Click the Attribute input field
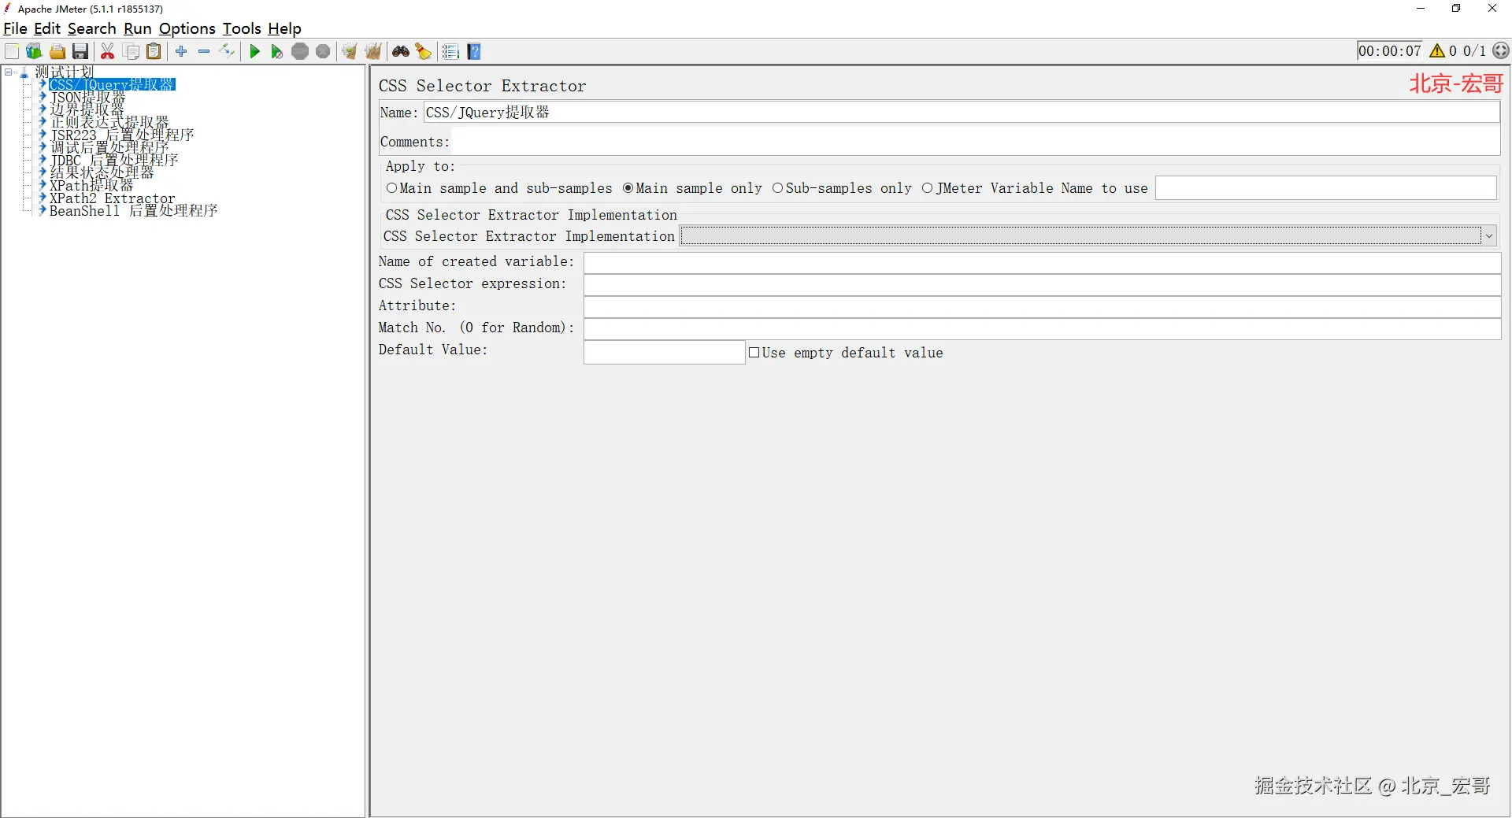The width and height of the screenshot is (1512, 818). 1042,306
